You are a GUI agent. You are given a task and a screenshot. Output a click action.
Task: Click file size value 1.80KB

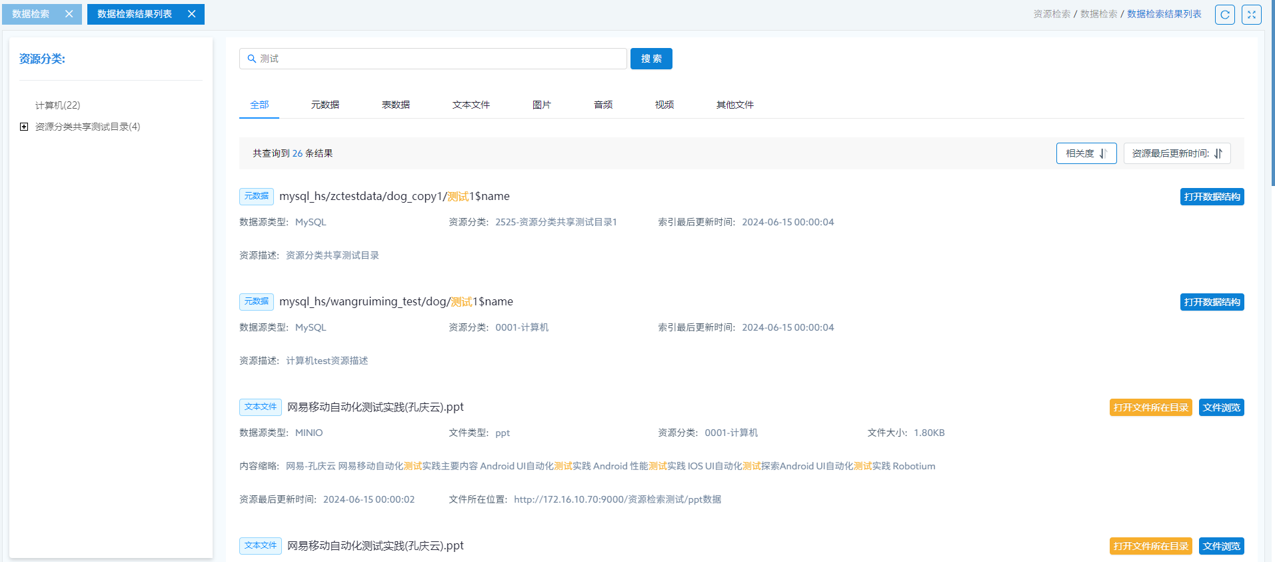pyautogui.click(x=929, y=433)
